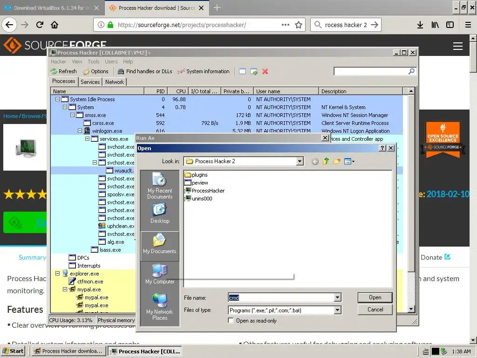Select Desktop in Open dialog places bar
This screenshot has width=477, height=358.
click(160, 213)
